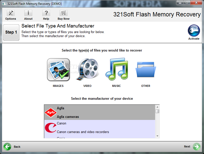Click the Help label in toolbar
This screenshot has width=204, height=154.
[x=46, y=19]
